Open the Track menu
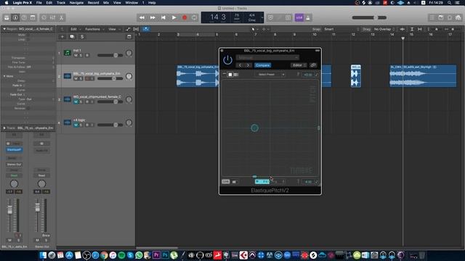Viewport: 465px width, 261px height. 61,3
